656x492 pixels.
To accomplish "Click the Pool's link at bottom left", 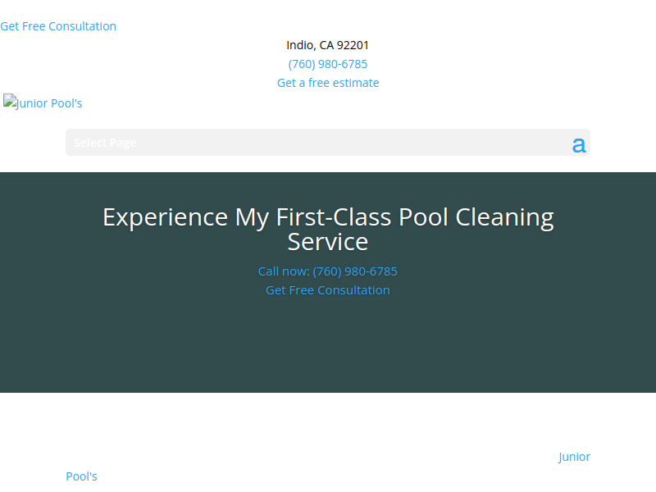I will (81, 476).
